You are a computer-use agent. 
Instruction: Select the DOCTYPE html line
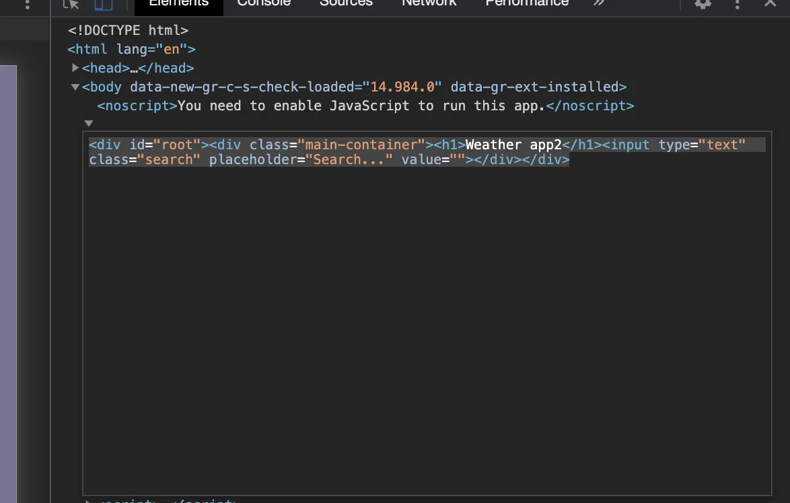128,30
